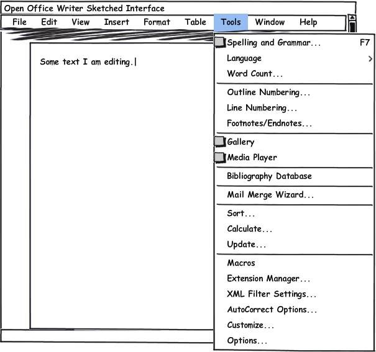Click the scrollbar up arrow

click(x=352, y=17)
